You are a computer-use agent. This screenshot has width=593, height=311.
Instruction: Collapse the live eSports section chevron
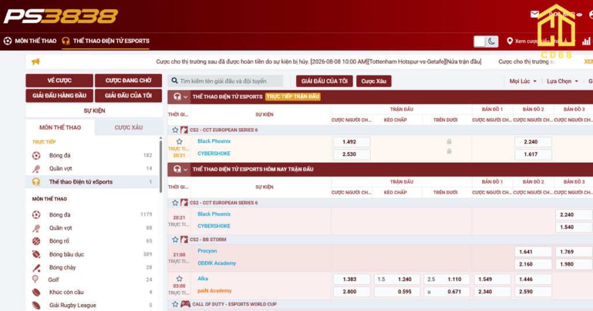[x=185, y=97]
